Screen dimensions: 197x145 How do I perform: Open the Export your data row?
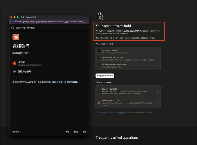click(128, 91)
